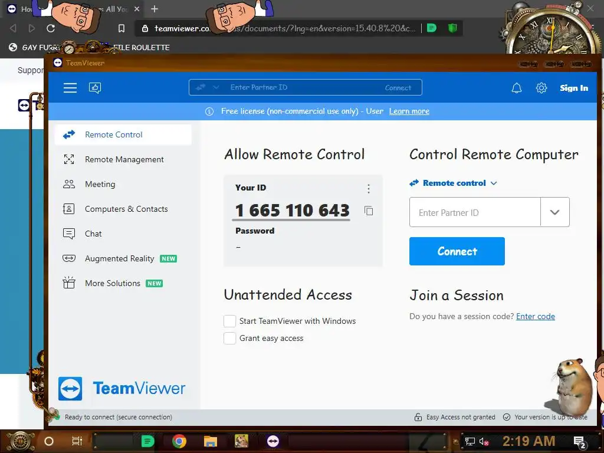Open the Action Center notification icon
The height and width of the screenshot is (453, 604).
point(580,441)
